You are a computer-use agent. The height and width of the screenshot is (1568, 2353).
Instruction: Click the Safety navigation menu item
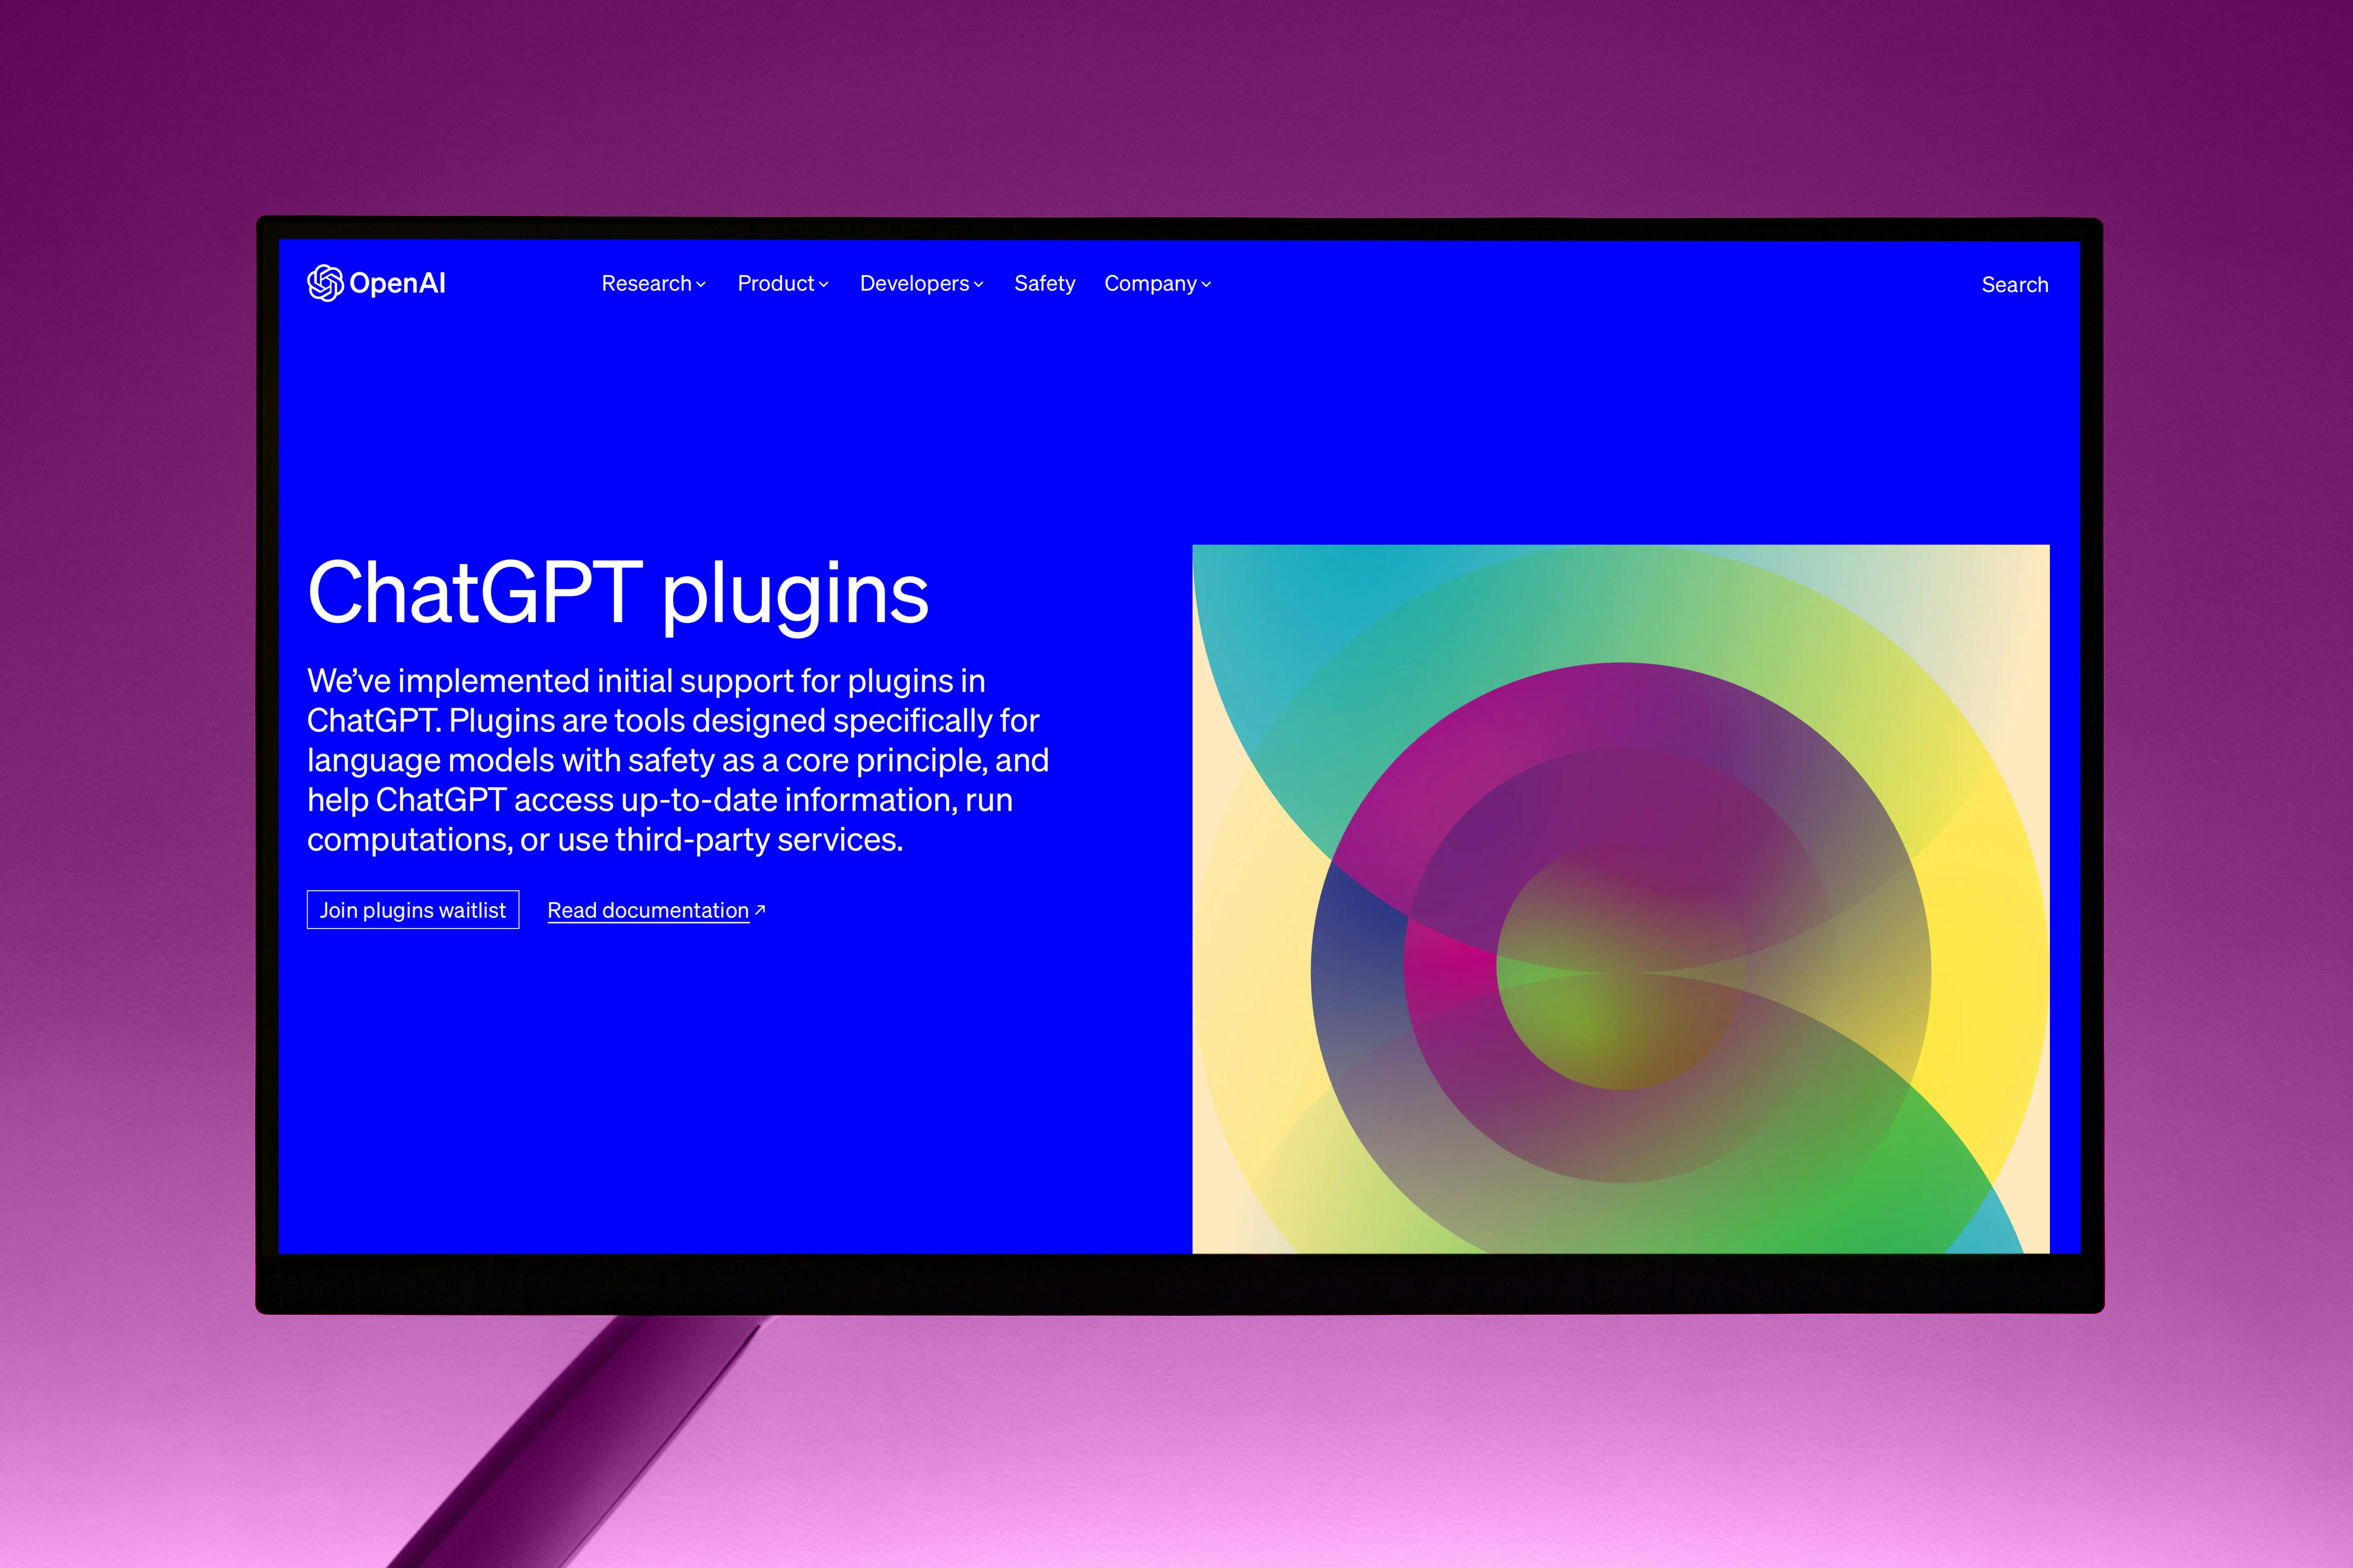coord(1045,284)
